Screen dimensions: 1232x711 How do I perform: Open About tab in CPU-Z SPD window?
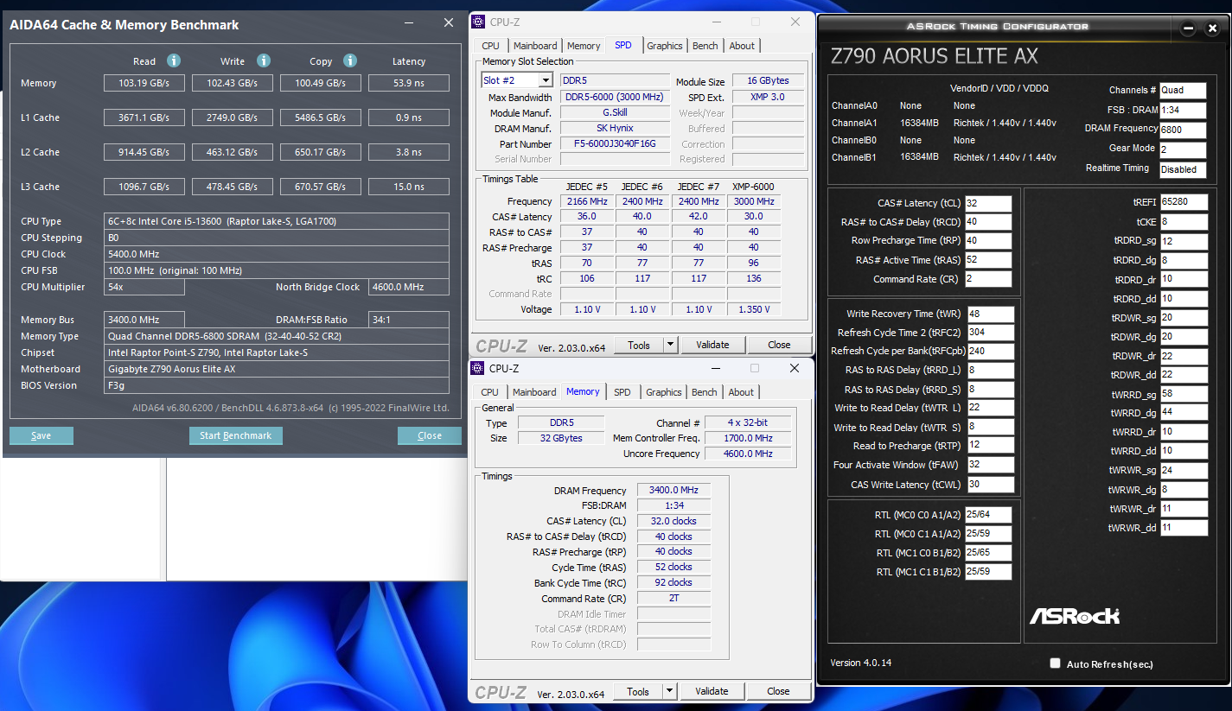[742, 46]
